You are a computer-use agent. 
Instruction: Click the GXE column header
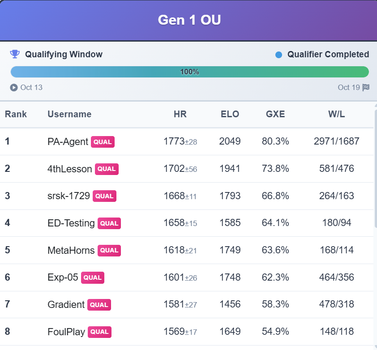point(275,114)
